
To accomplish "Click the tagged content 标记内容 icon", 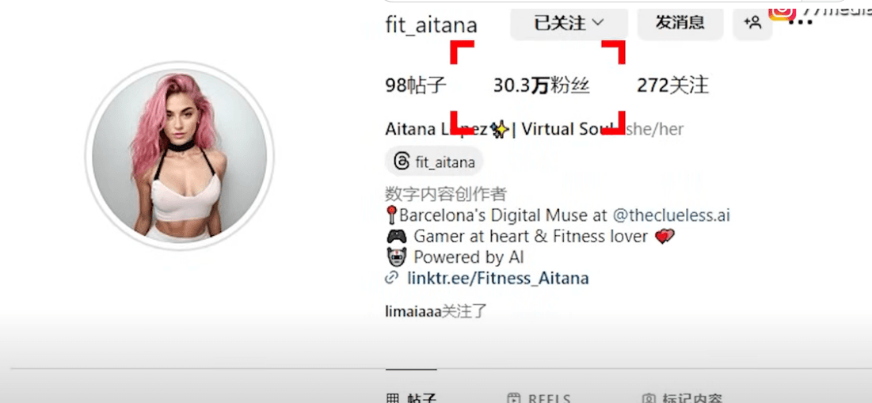I will point(649,398).
